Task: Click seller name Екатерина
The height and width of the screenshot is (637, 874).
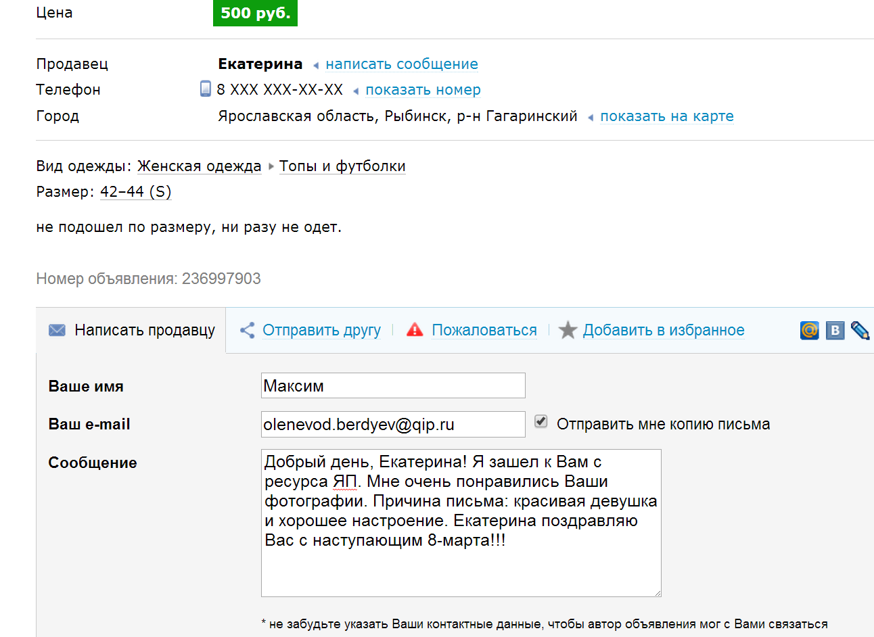Action: point(260,64)
